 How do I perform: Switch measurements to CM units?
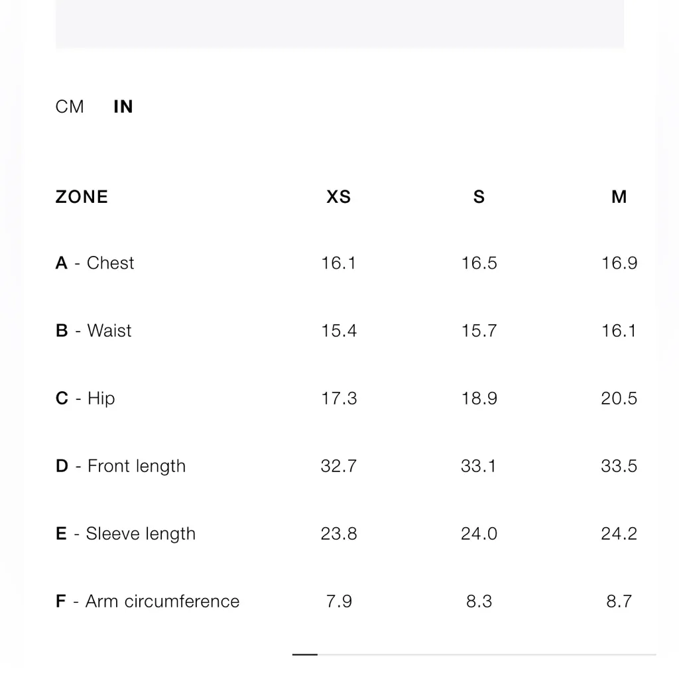pos(70,107)
